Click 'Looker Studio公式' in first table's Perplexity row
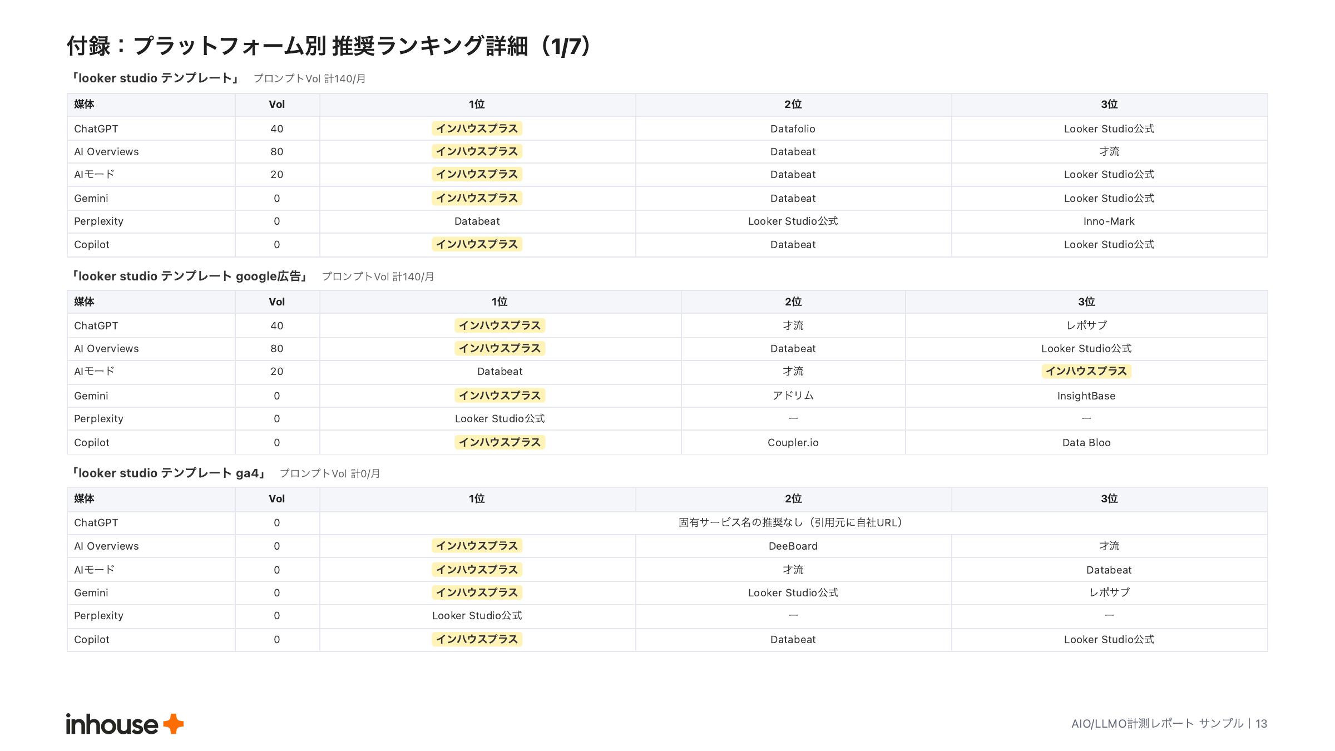The image size is (1335, 751). point(793,221)
